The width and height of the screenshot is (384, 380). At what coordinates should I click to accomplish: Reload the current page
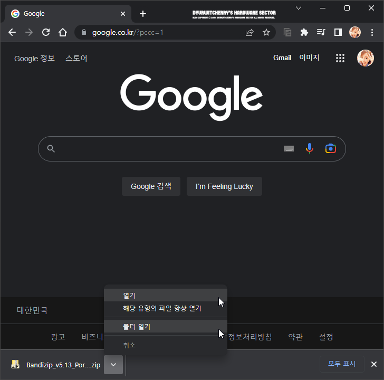[46, 32]
